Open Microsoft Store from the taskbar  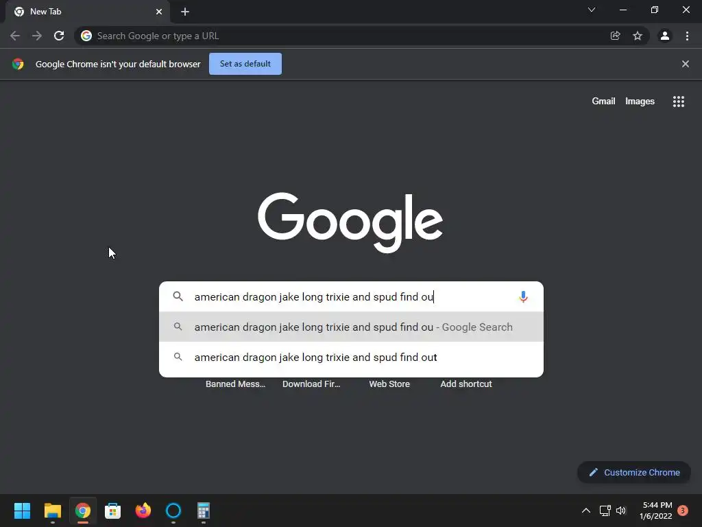pyautogui.click(x=113, y=511)
